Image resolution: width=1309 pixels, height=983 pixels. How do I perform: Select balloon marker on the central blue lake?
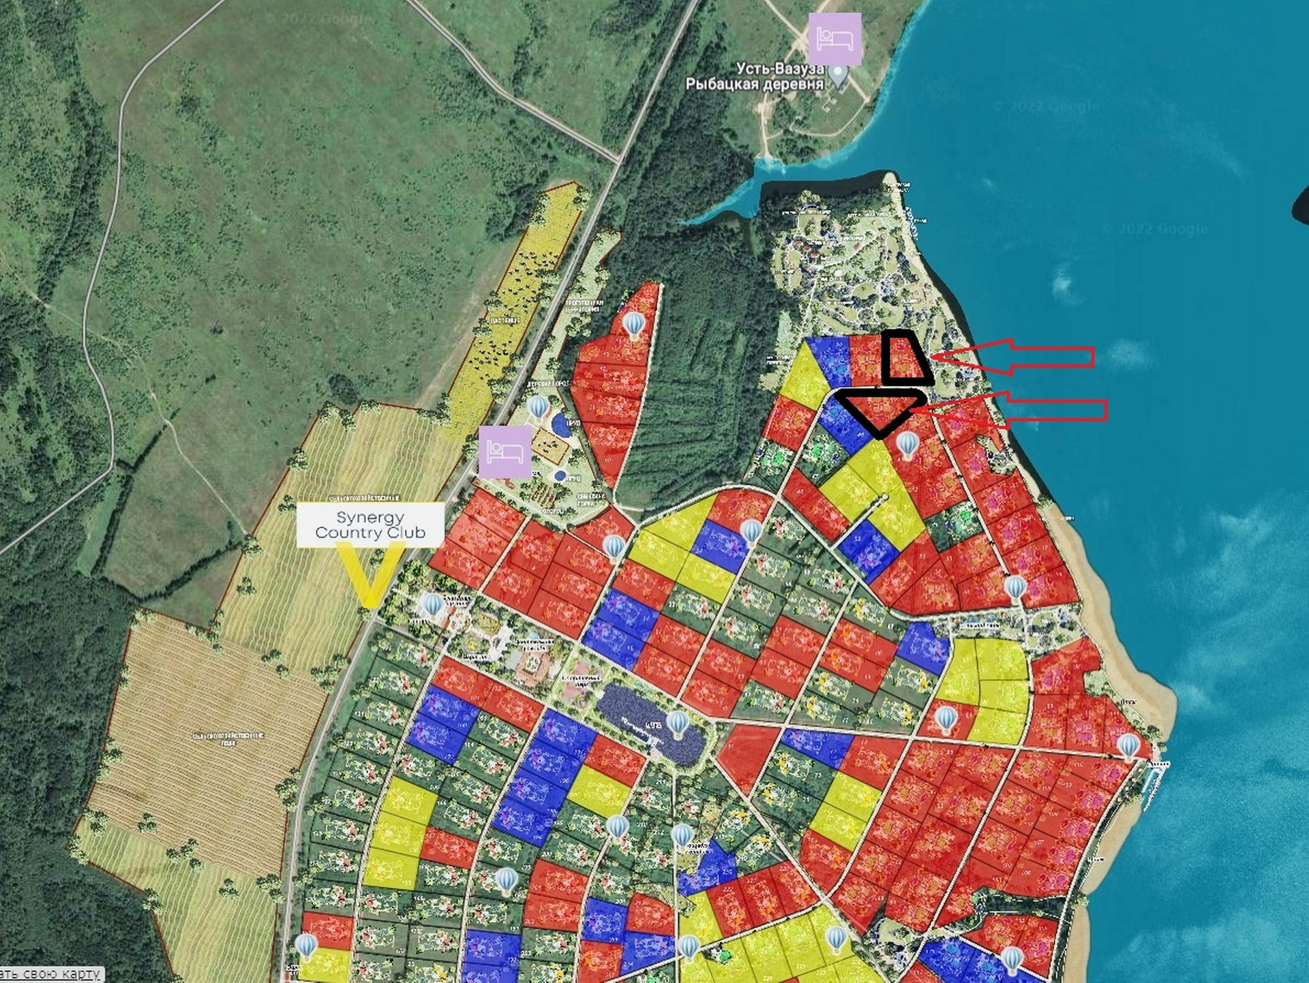pos(676,723)
